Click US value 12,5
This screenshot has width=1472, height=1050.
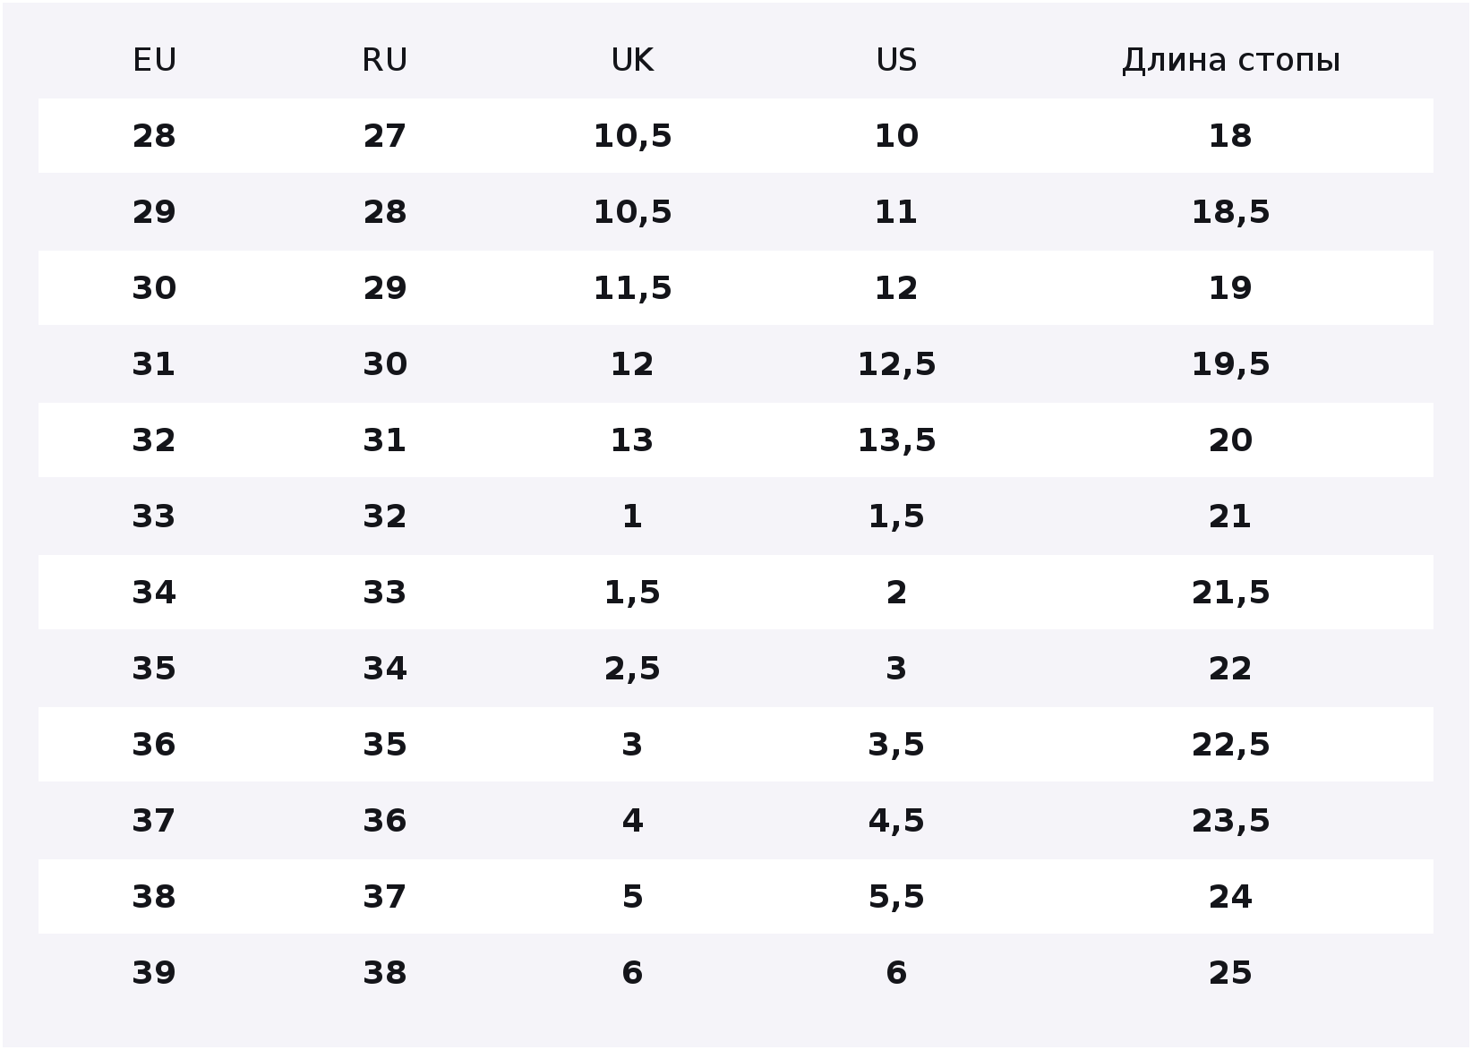896,364
